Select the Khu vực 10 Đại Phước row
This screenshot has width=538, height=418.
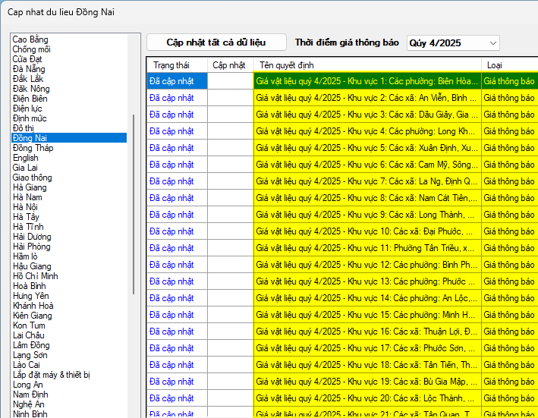pyautogui.click(x=367, y=231)
